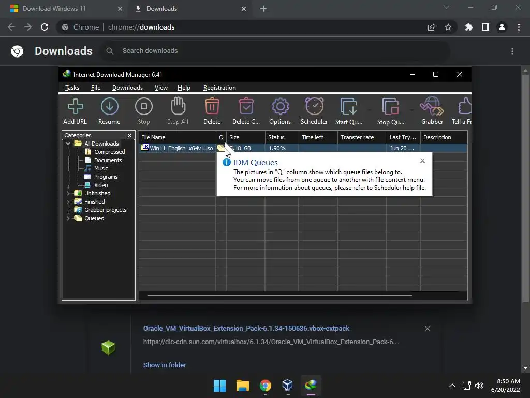
Task: Click the 1.90% status cell
Action: click(x=282, y=148)
